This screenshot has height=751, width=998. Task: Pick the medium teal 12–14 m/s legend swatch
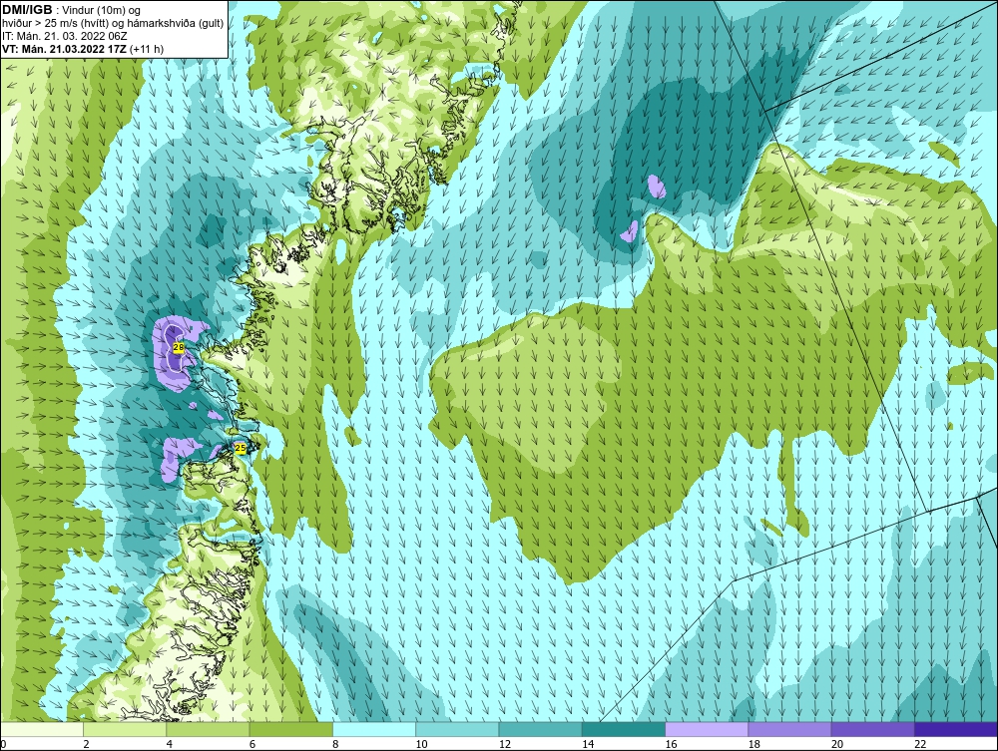[540, 729]
